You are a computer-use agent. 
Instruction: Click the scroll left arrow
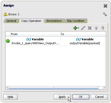7,88
